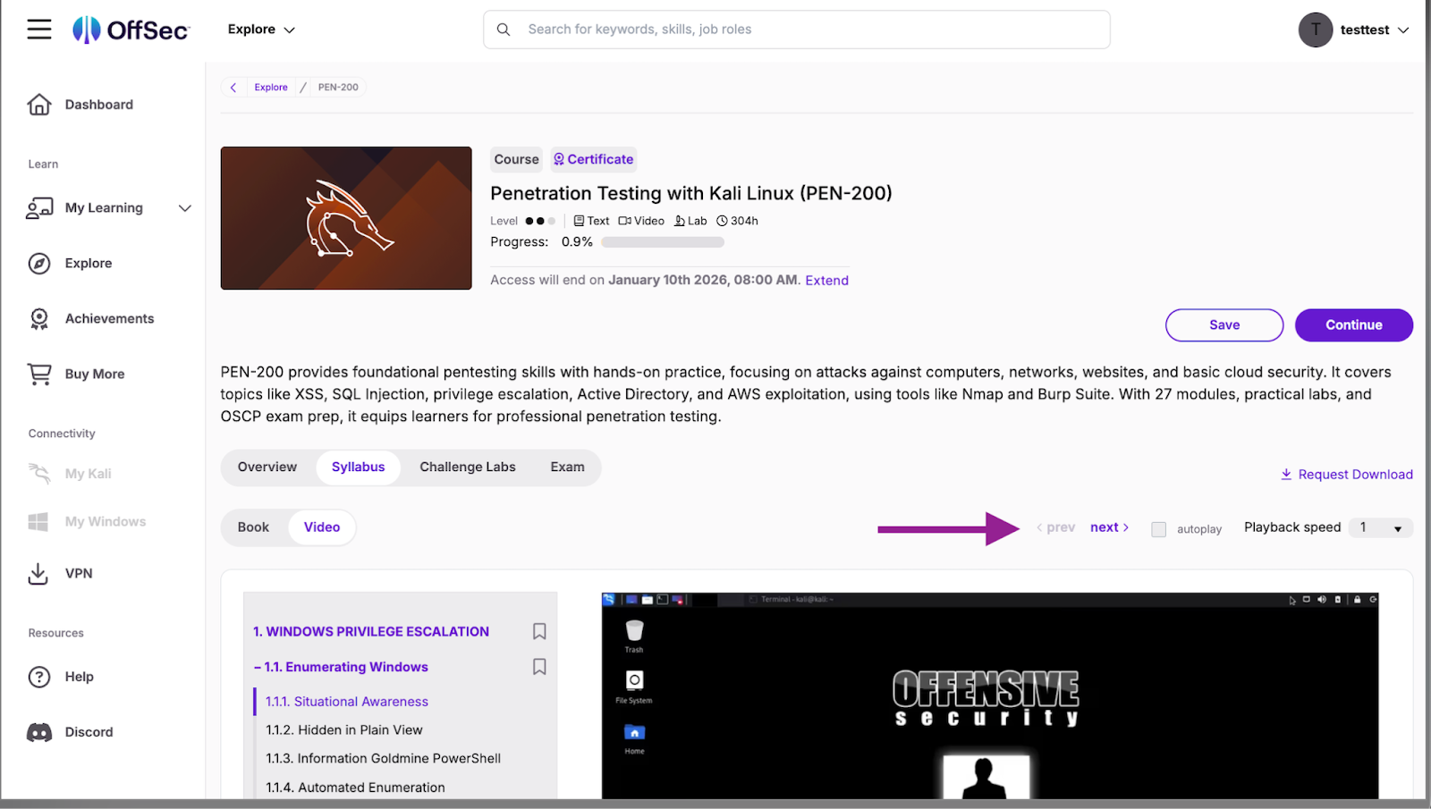The image size is (1431, 809).
Task: Go to next video
Action: [x=1109, y=527]
